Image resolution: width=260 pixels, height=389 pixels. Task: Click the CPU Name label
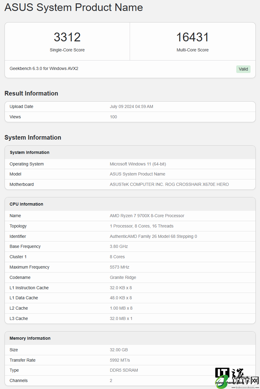tap(15, 216)
